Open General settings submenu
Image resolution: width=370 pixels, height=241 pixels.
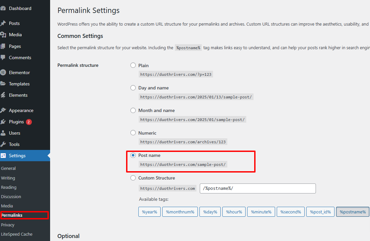pos(8,169)
